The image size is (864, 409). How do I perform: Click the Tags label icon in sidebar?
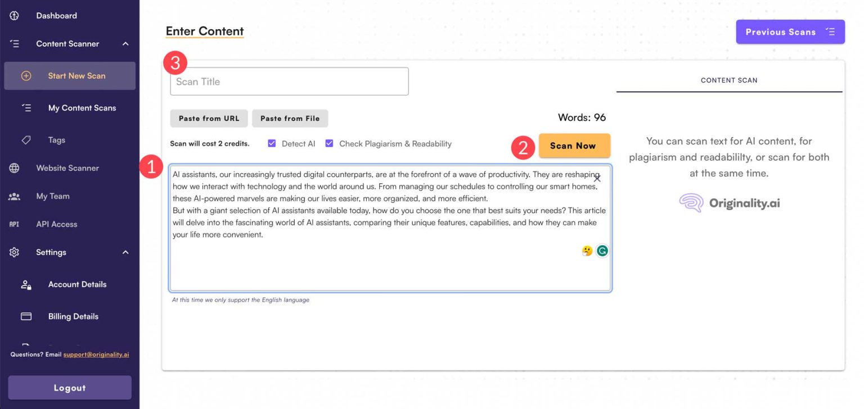click(x=25, y=139)
